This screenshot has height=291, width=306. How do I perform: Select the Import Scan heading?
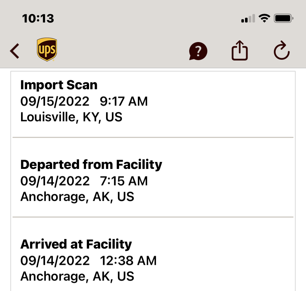[59, 85]
